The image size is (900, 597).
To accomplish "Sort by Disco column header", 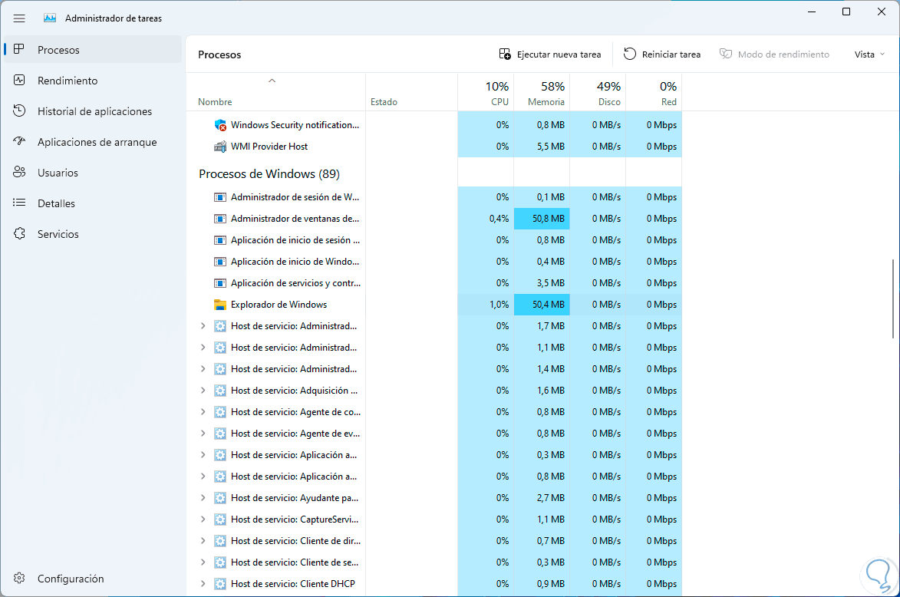I will pyautogui.click(x=598, y=92).
